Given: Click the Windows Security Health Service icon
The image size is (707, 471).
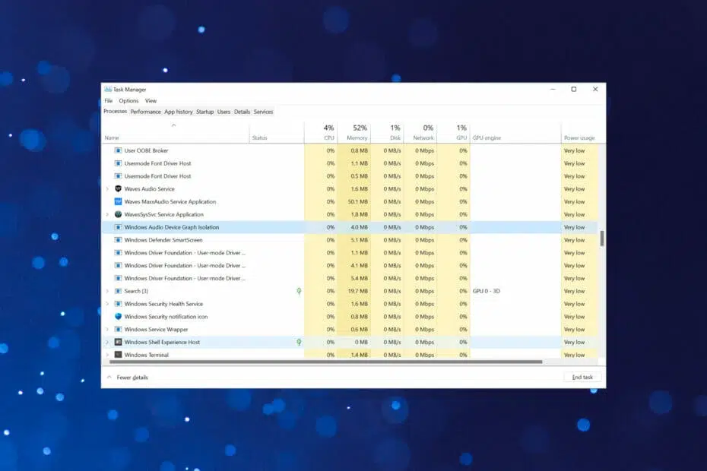Looking at the screenshot, I should click(x=118, y=304).
